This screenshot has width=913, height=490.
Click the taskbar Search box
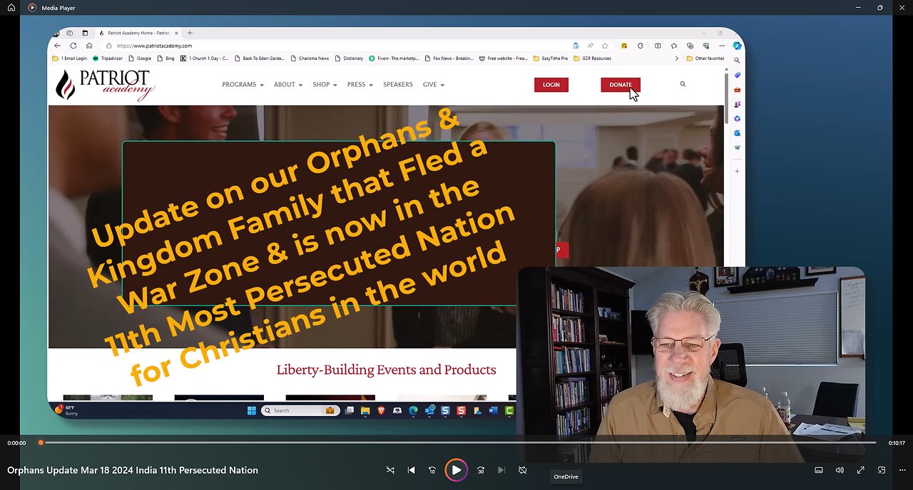click(299, 410)
